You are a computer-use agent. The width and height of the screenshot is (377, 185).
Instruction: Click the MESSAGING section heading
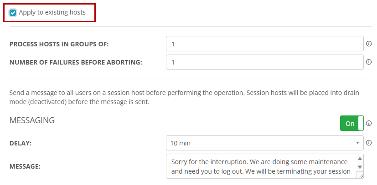click(32, 120)
